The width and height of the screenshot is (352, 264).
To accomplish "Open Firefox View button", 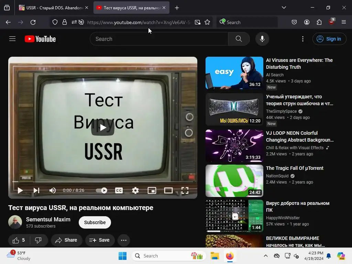I will 7,8.
